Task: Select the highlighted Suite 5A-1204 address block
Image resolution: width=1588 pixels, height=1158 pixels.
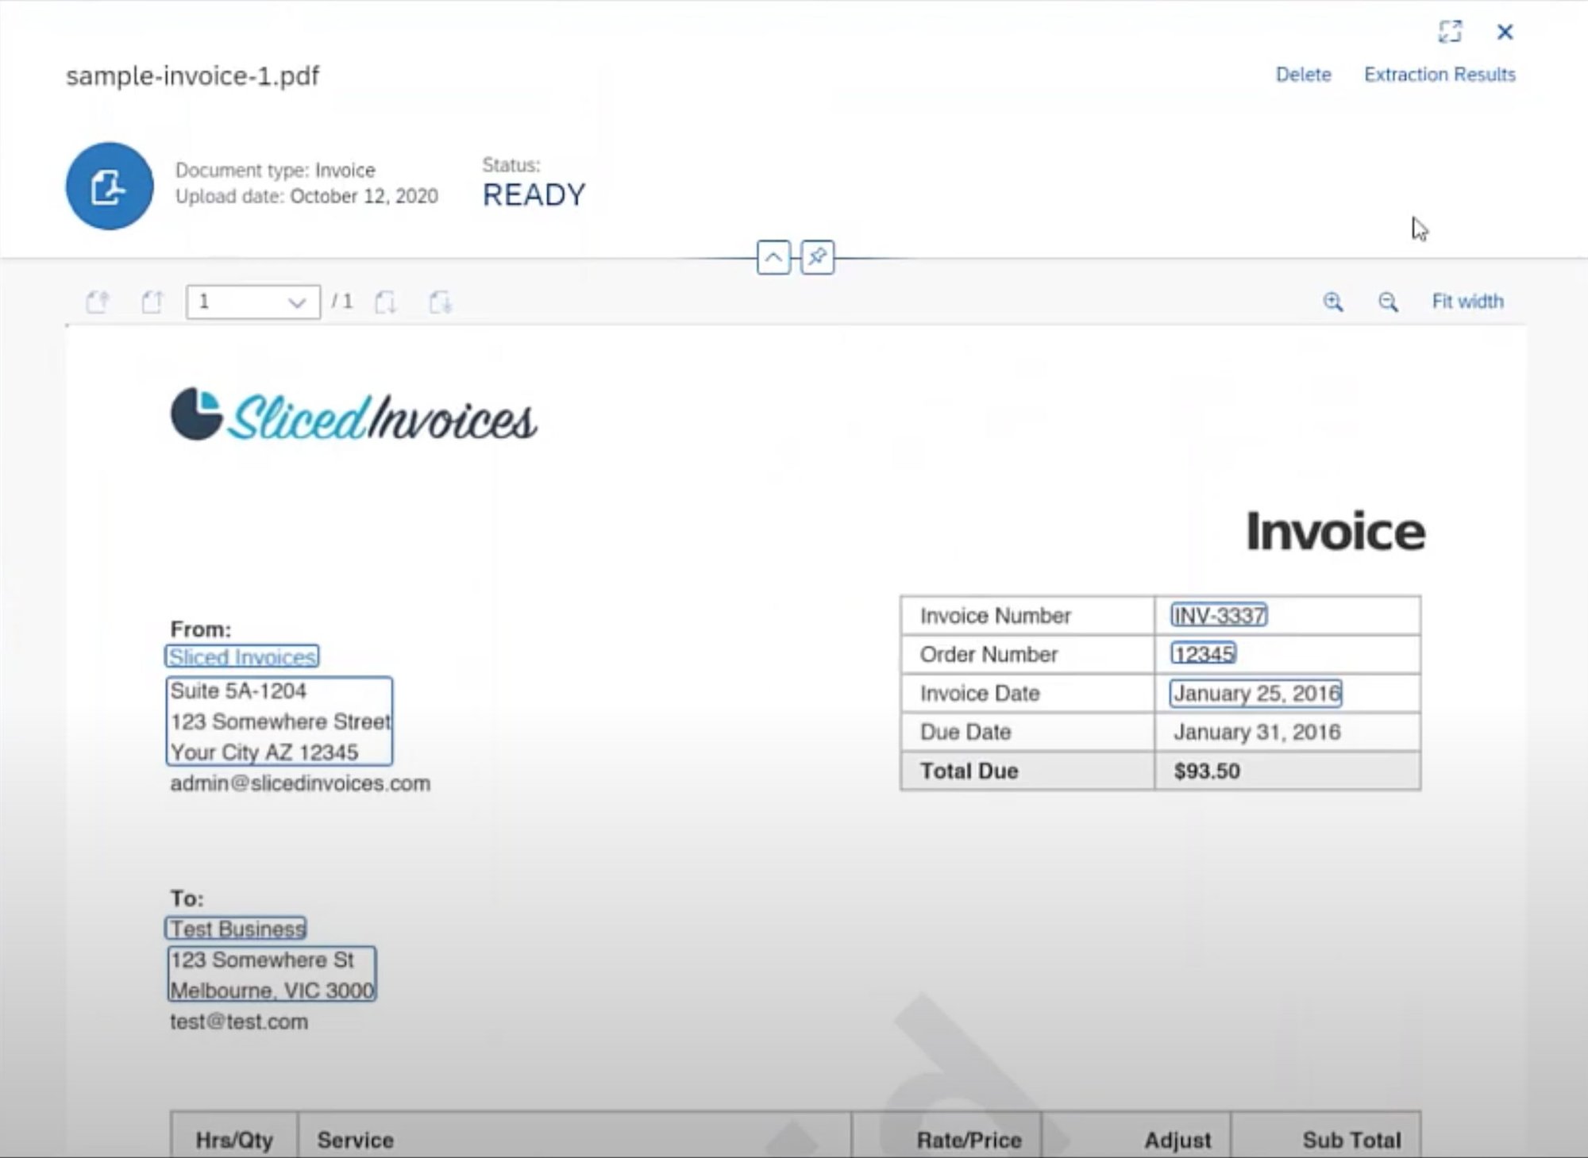Action: coord(279,721)
